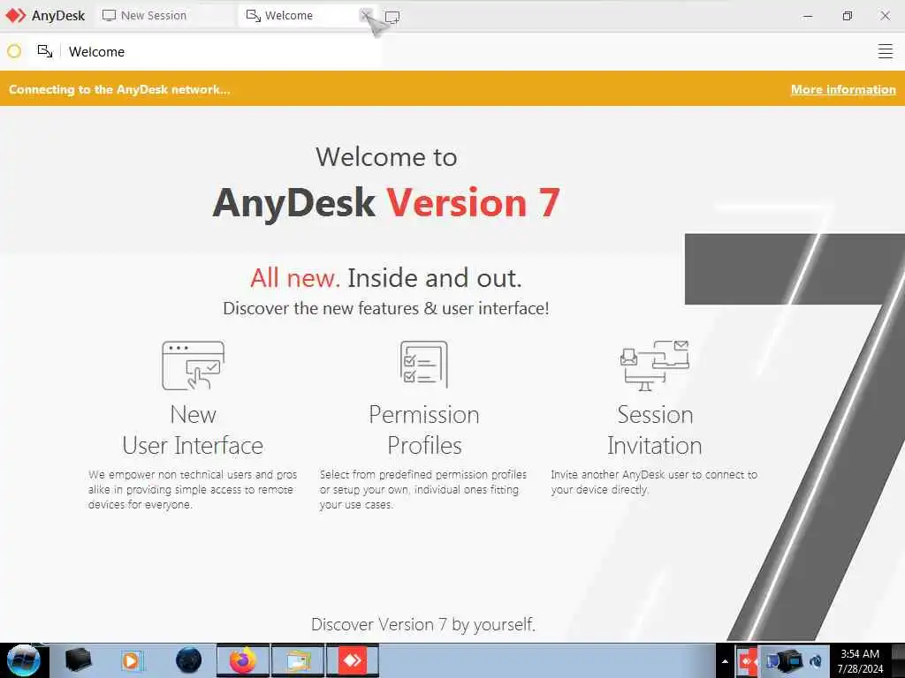This screenshot has width=905, height=678.
Task: Click the New User Interface heading
Action: pos(193,430)
